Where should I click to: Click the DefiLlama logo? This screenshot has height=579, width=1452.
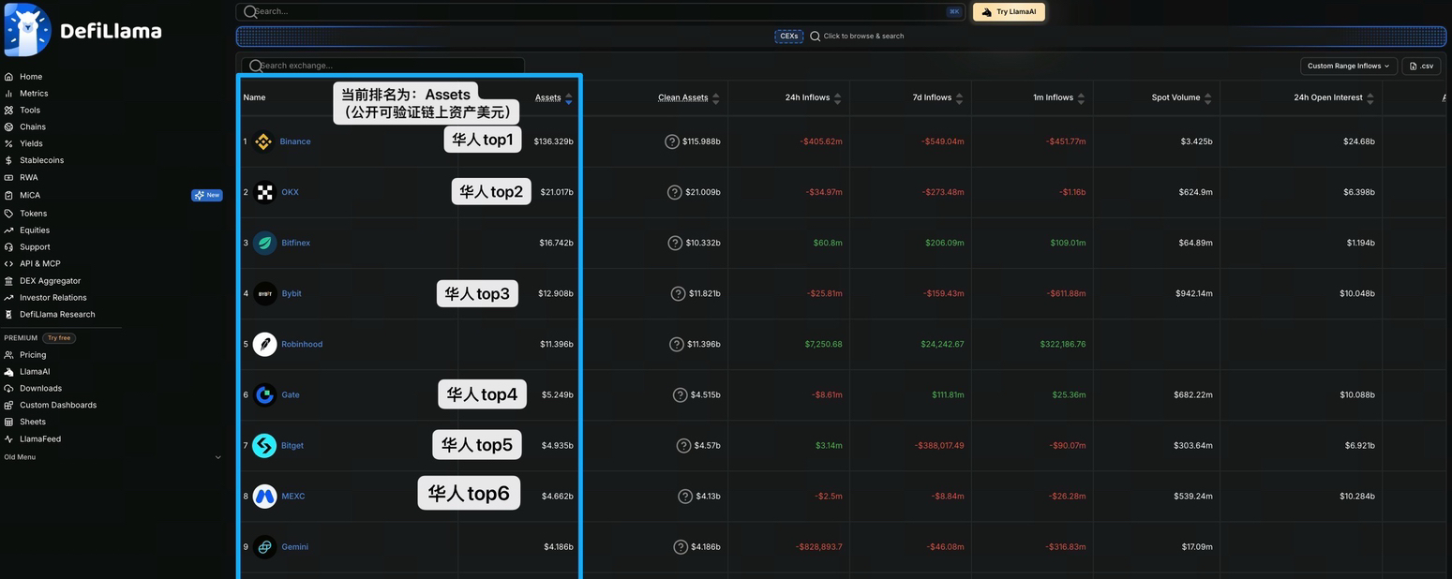tap(83, 30)
